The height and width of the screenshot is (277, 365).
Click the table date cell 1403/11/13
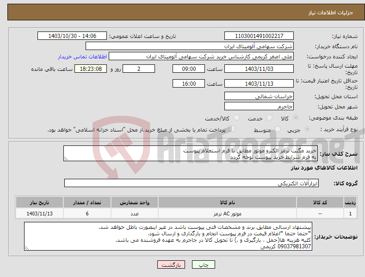coord(40,214)
